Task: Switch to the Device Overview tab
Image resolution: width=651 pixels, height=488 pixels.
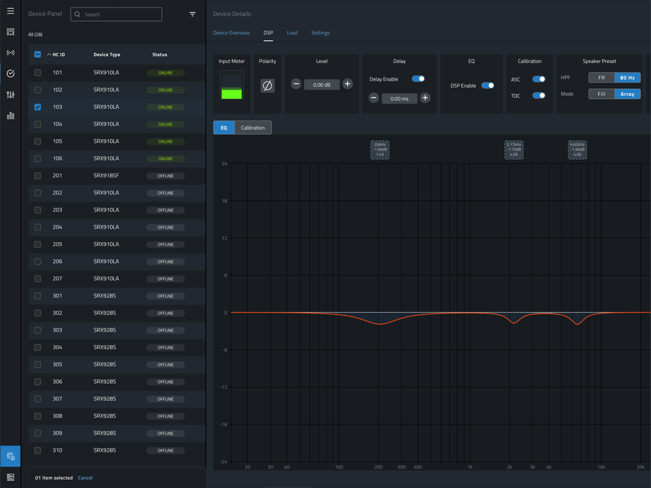Action: 231,32
